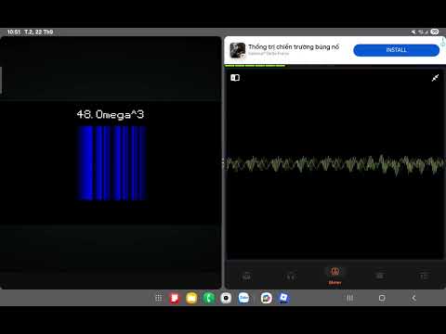Open the fourth bottom navigation tab
The height and width of the screenshot is (334, 446).
[x=380, y=276]
